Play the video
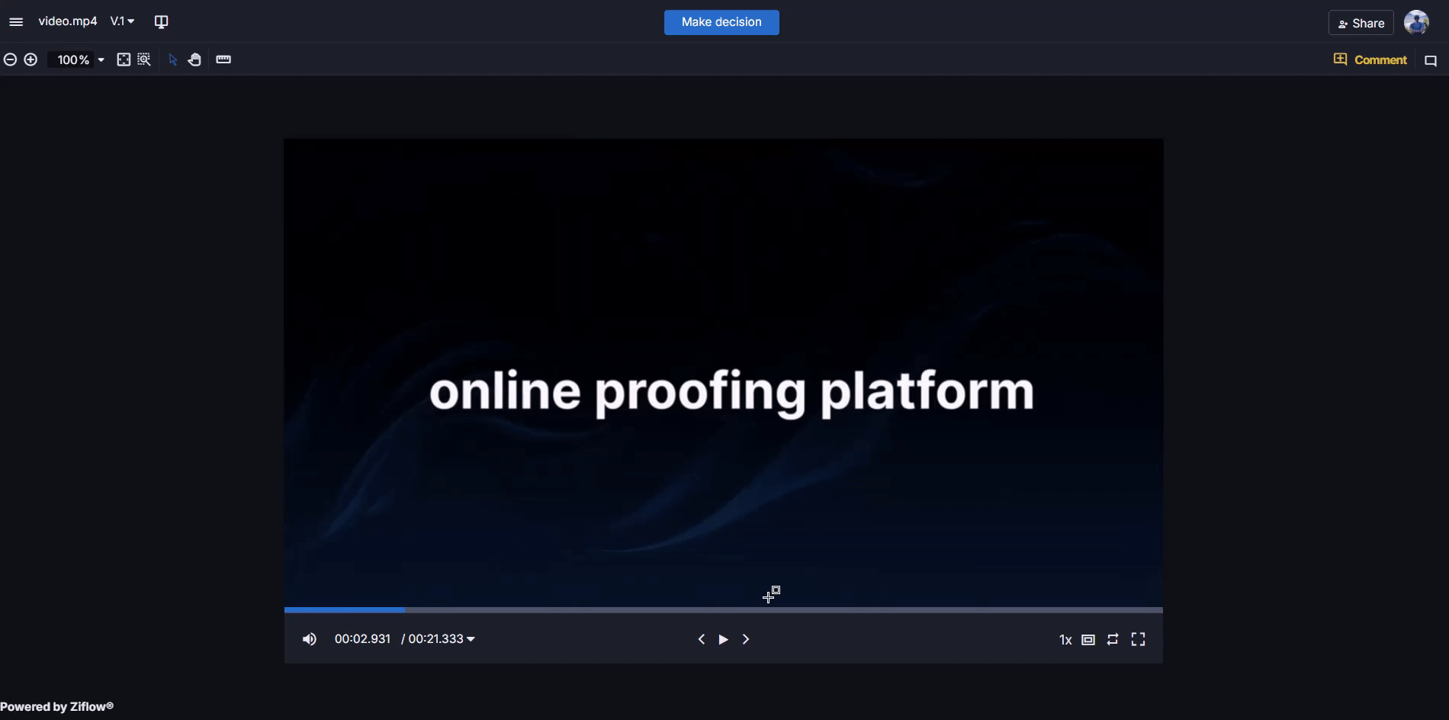 click(x=723, y=639)
